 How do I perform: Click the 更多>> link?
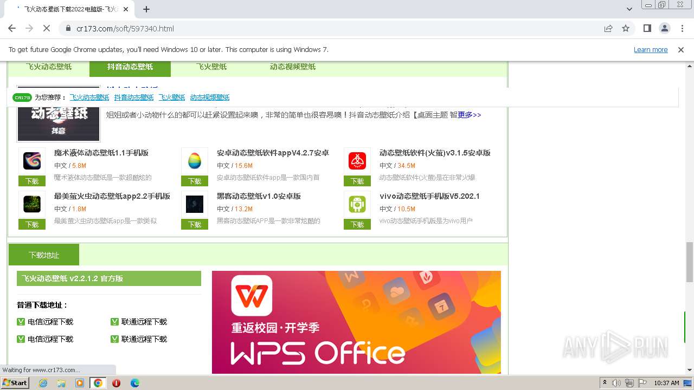pos(470,115)
